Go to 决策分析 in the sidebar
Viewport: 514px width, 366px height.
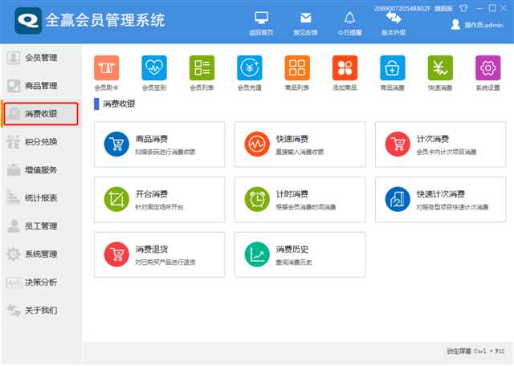tap(41, 282)
